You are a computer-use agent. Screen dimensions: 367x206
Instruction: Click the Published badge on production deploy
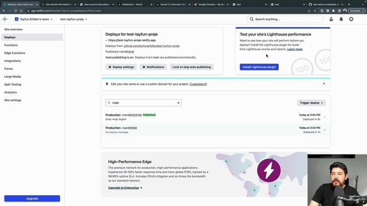click(x=149, y=115)
